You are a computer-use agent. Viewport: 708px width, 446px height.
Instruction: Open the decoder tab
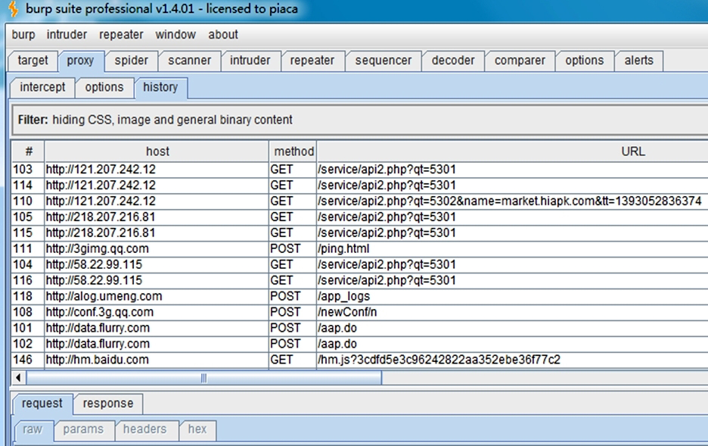pyautogui.click(x=453, y=61)
